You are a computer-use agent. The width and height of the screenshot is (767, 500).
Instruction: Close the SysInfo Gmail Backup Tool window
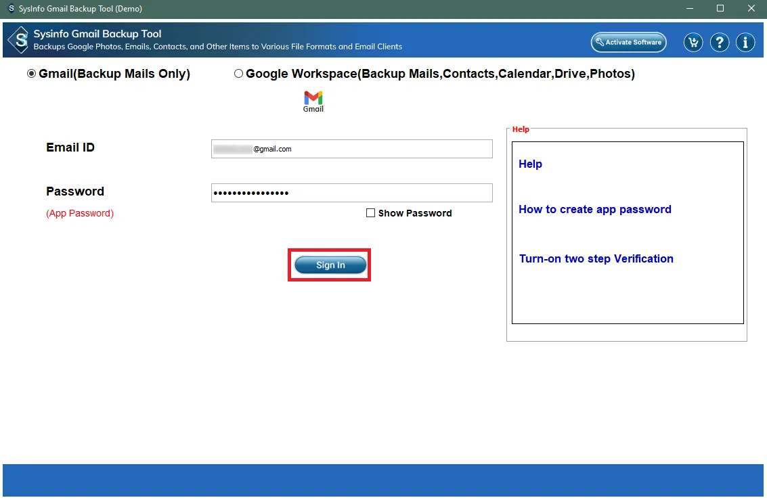751,8
